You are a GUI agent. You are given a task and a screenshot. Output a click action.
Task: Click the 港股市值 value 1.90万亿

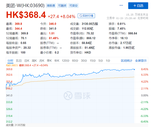[x=129, y=48]
